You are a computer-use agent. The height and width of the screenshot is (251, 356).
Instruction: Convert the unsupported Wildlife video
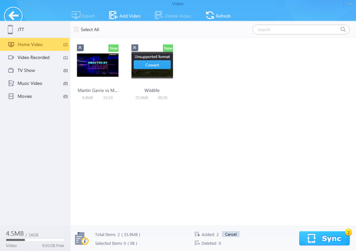[x=152, y=65]
